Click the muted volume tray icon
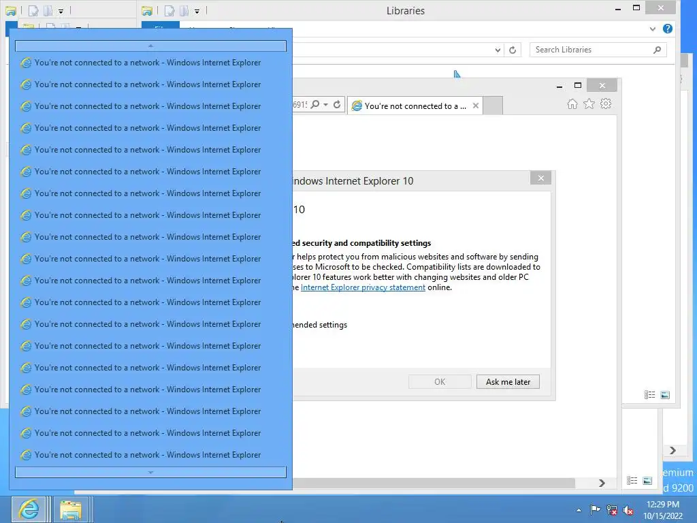Image resolution: width=697 pixels, height=523 pixels. (628, 510)
